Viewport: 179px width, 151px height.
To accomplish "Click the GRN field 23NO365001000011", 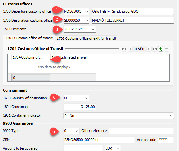I will pos(99,140).
